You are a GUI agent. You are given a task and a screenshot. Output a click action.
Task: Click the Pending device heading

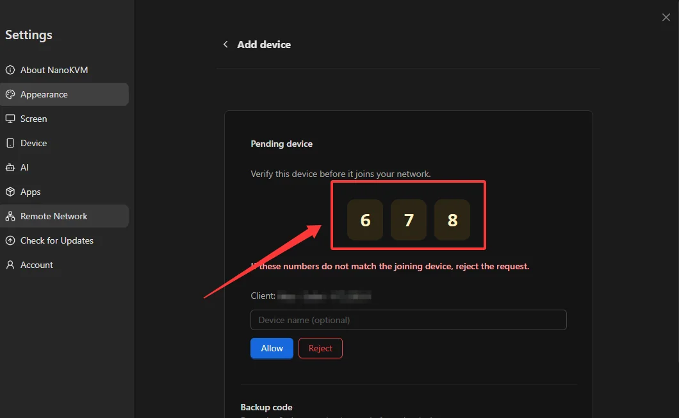pos(281,144)
